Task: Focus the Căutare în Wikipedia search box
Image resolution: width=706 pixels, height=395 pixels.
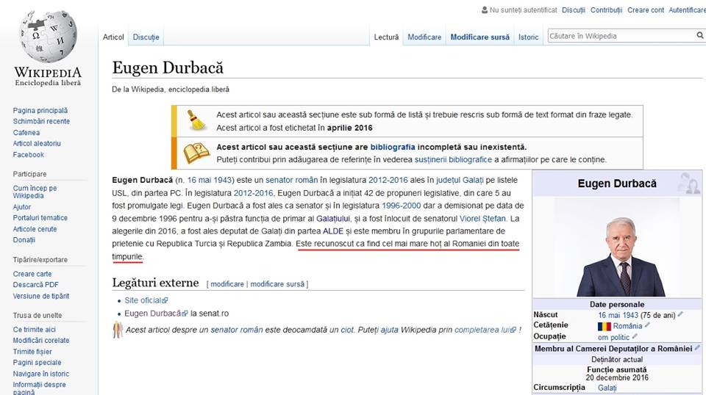Action: pos(621,36)
